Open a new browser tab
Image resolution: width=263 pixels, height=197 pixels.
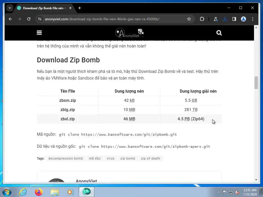[80, 8]
